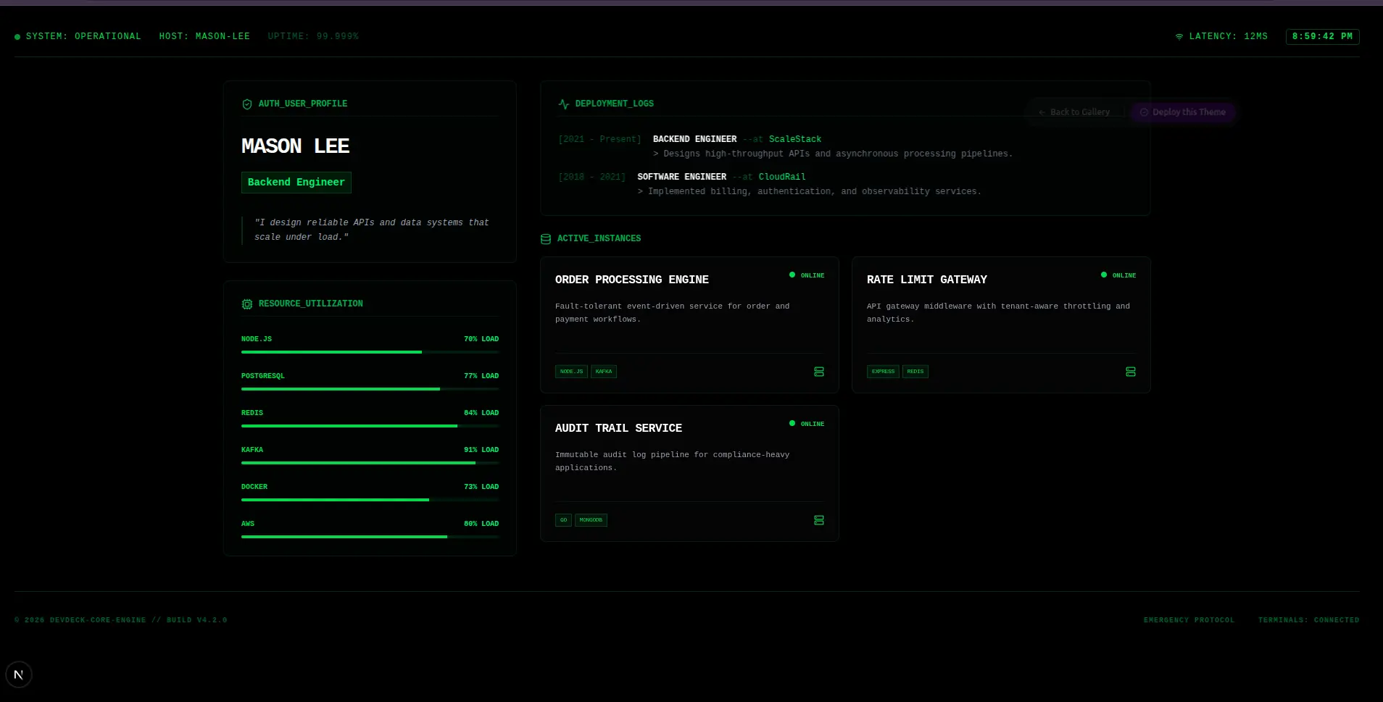Image resolution: width=1383 pixels, height=702 pixels.
Task: Click the CPU icon beside RESOURCE_UTILIZATION
Action: point(247,304)
